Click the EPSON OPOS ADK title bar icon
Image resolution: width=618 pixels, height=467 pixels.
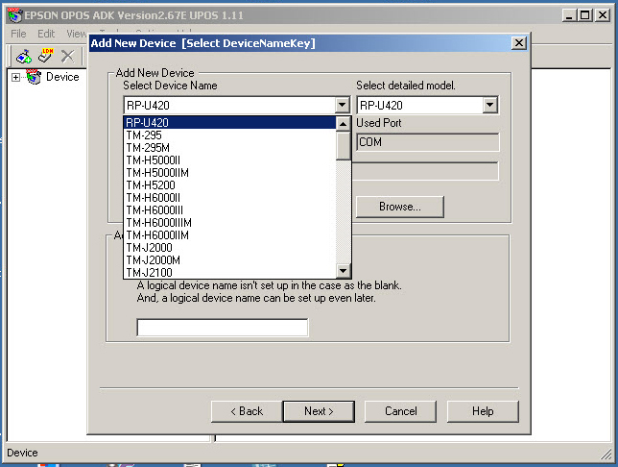tap(15, 15)
